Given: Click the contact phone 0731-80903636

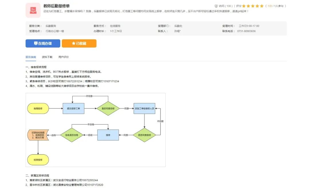Looking at the screenshot, I should pos(246,31).
